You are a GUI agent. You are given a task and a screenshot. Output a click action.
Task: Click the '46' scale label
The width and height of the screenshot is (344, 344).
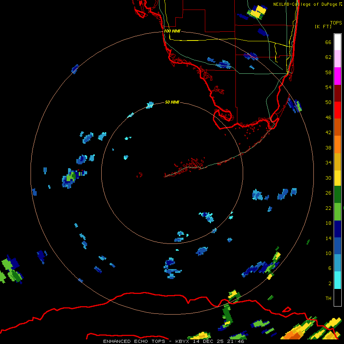click(x=328, y=117)
